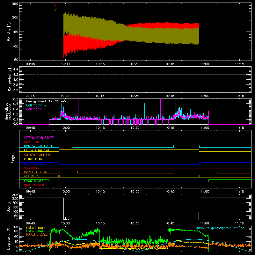
Task: Click the SC_TRANSMITTER flag label
Action: coord(37,155)
